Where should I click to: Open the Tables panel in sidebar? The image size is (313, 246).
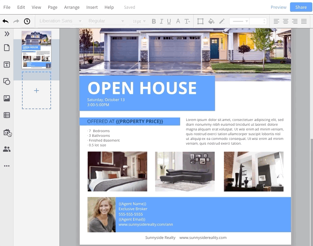pos(7,115)
